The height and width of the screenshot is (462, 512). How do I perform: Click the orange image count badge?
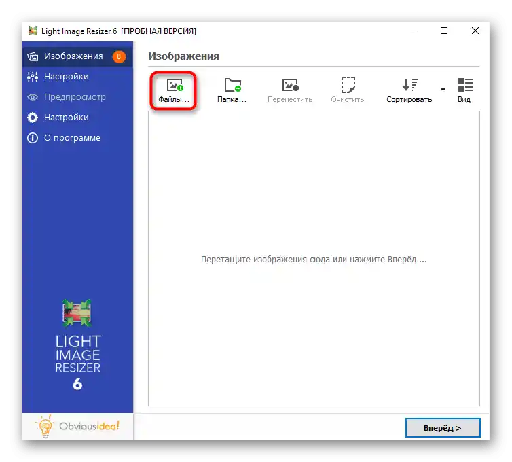click(x=119, y=56)
